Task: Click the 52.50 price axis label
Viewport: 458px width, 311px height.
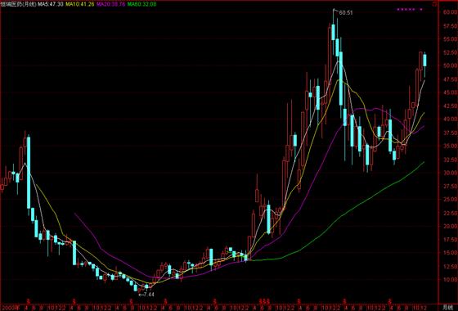Action: click(451, 52)
